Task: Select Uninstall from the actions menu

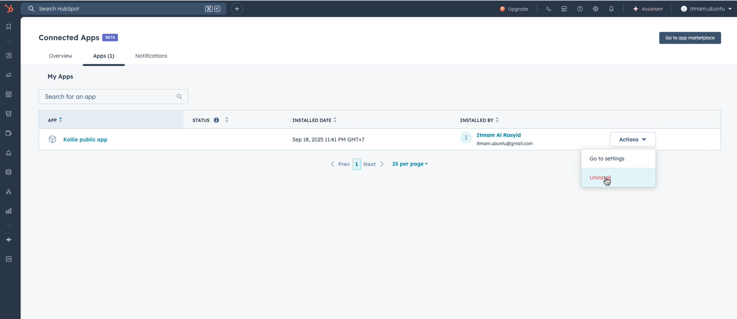Action: pos(600,177)
